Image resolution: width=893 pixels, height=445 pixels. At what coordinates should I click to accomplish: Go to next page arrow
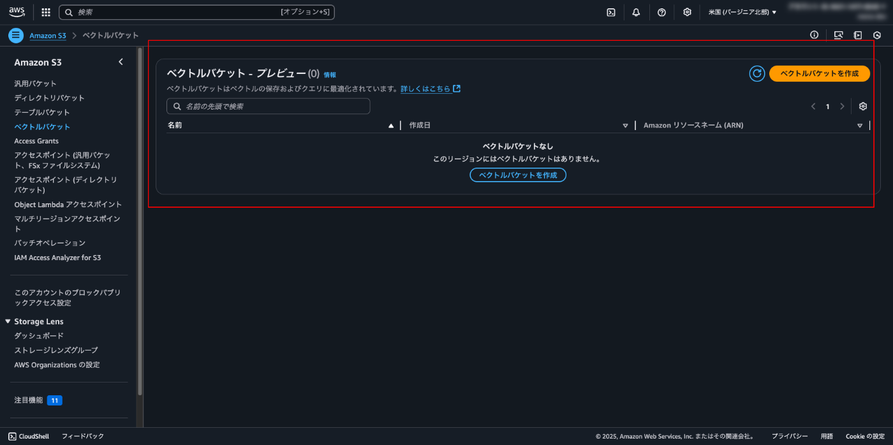[x=842, y=106]
